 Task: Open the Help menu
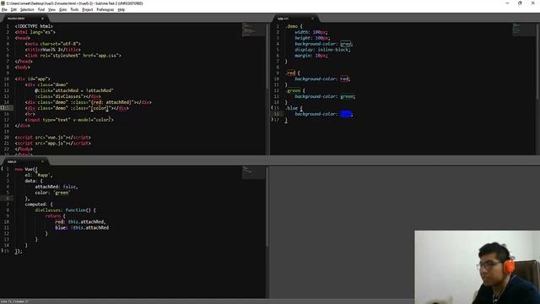coord(121,9)
